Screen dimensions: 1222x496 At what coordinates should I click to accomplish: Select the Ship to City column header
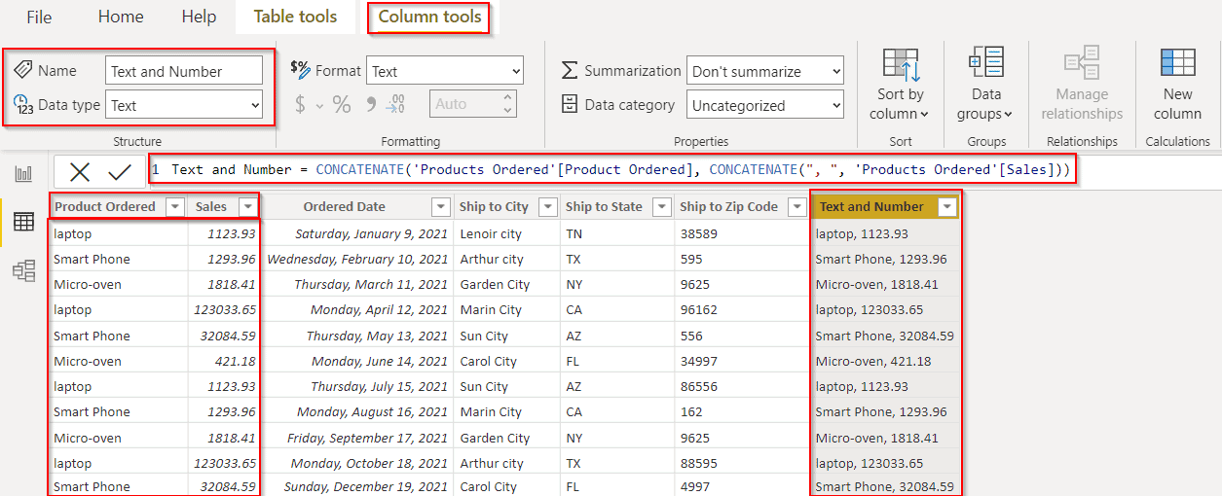click(494, 206)
